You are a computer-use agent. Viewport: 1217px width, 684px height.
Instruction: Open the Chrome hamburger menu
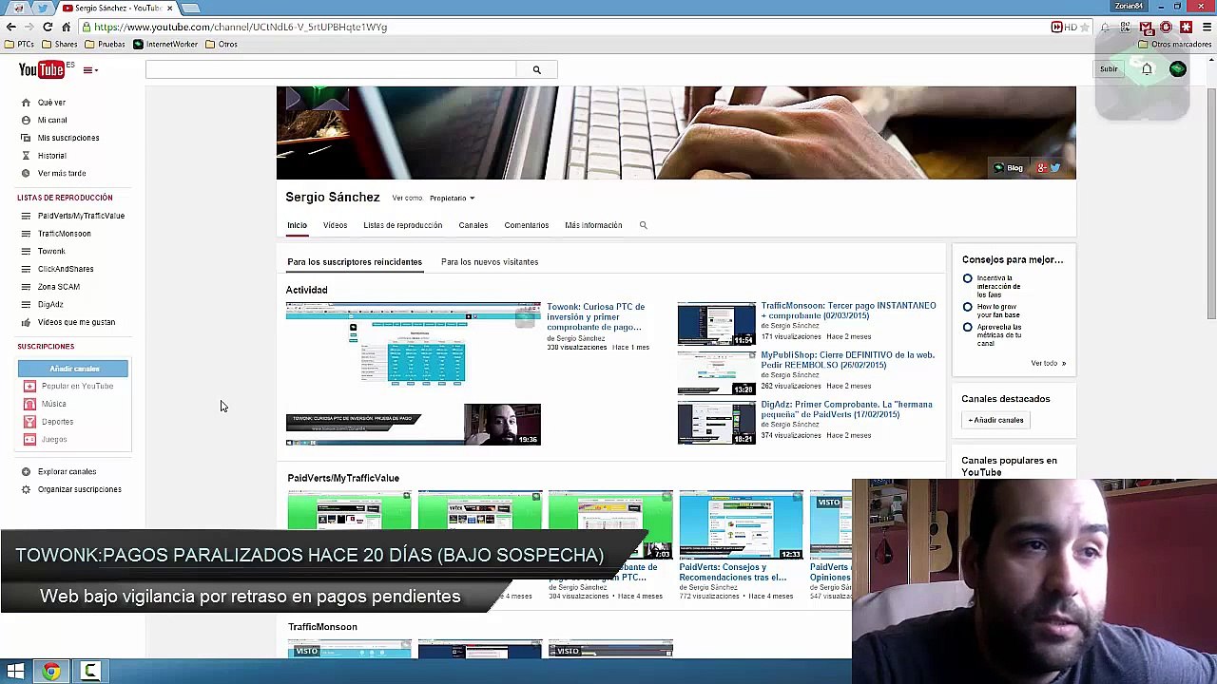pos(1207,27)
